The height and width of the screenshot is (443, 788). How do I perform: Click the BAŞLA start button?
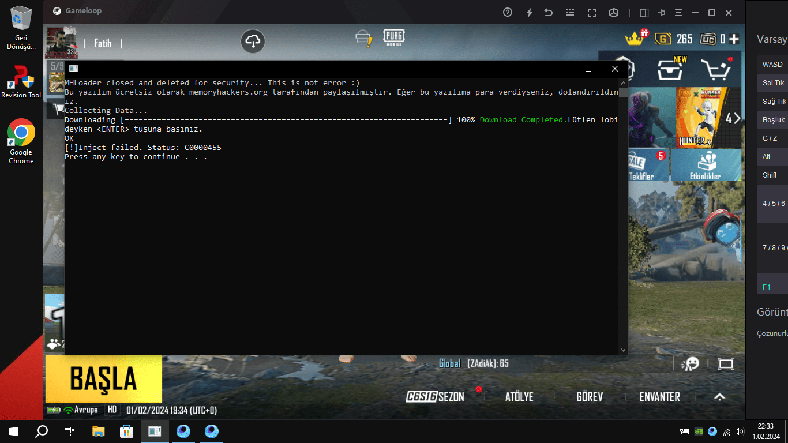(104, 379)
